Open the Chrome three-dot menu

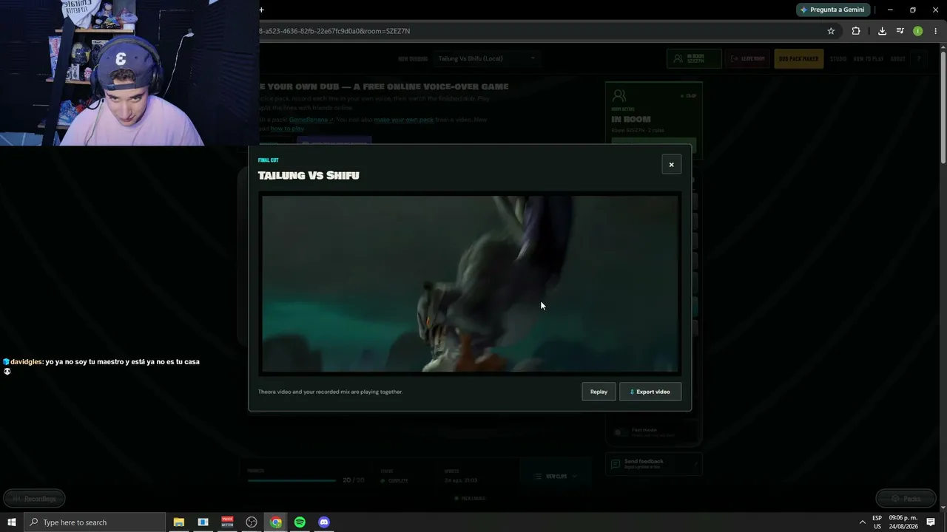pos(935,31)
